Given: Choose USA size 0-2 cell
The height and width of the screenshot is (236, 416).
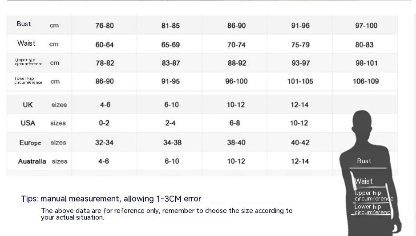Looking at the screenshot, I should pyautogui.click(x=104, y=123).
